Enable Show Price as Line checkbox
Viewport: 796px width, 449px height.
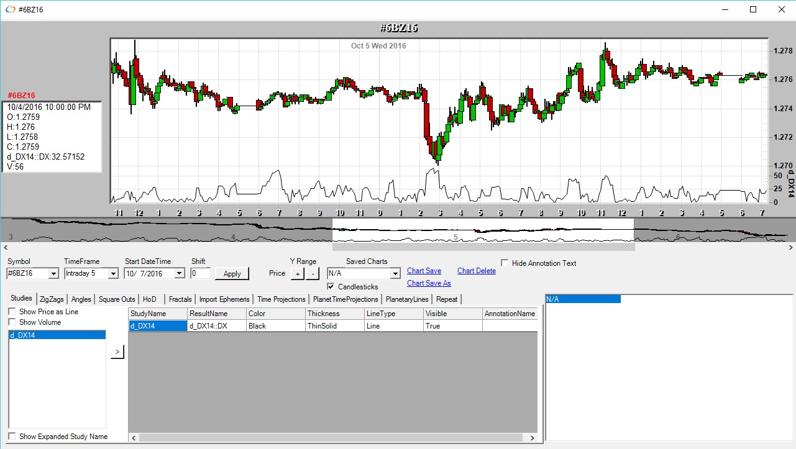tap(12, 312)
